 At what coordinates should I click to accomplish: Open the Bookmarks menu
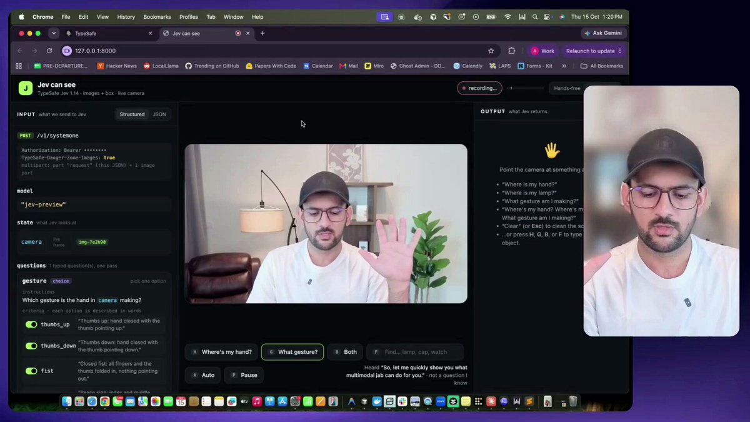click(157, 17)
